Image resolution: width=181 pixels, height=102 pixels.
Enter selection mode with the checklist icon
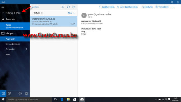click(74, 7)
